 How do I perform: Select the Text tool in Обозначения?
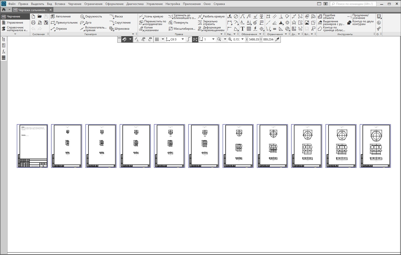pyautogui.click(x=242, y=29)
